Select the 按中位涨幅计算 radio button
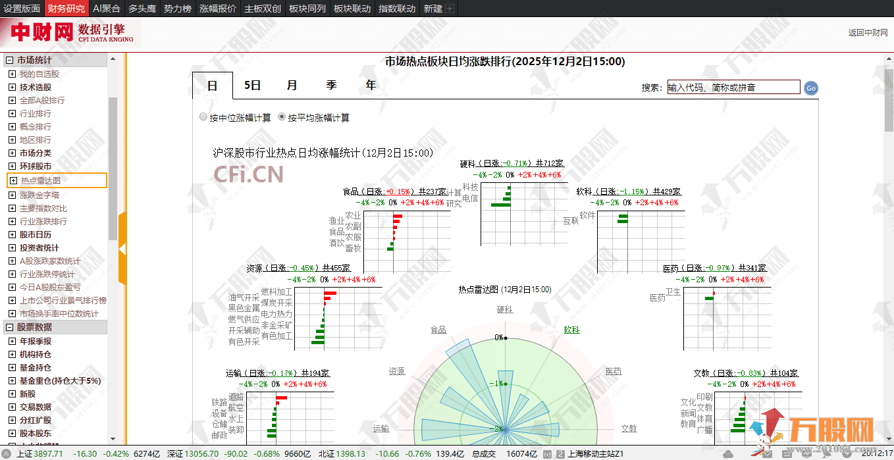 pyautogui.click(x=203, y=116)
